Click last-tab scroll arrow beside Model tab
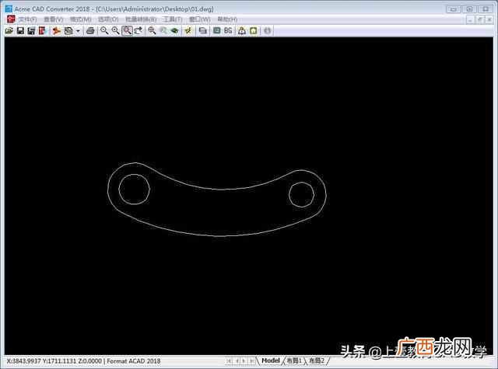 (252, 361)
